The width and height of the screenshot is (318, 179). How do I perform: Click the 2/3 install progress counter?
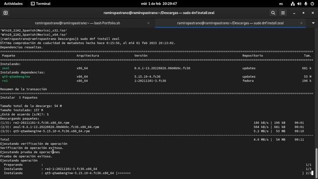coord(309,173)
